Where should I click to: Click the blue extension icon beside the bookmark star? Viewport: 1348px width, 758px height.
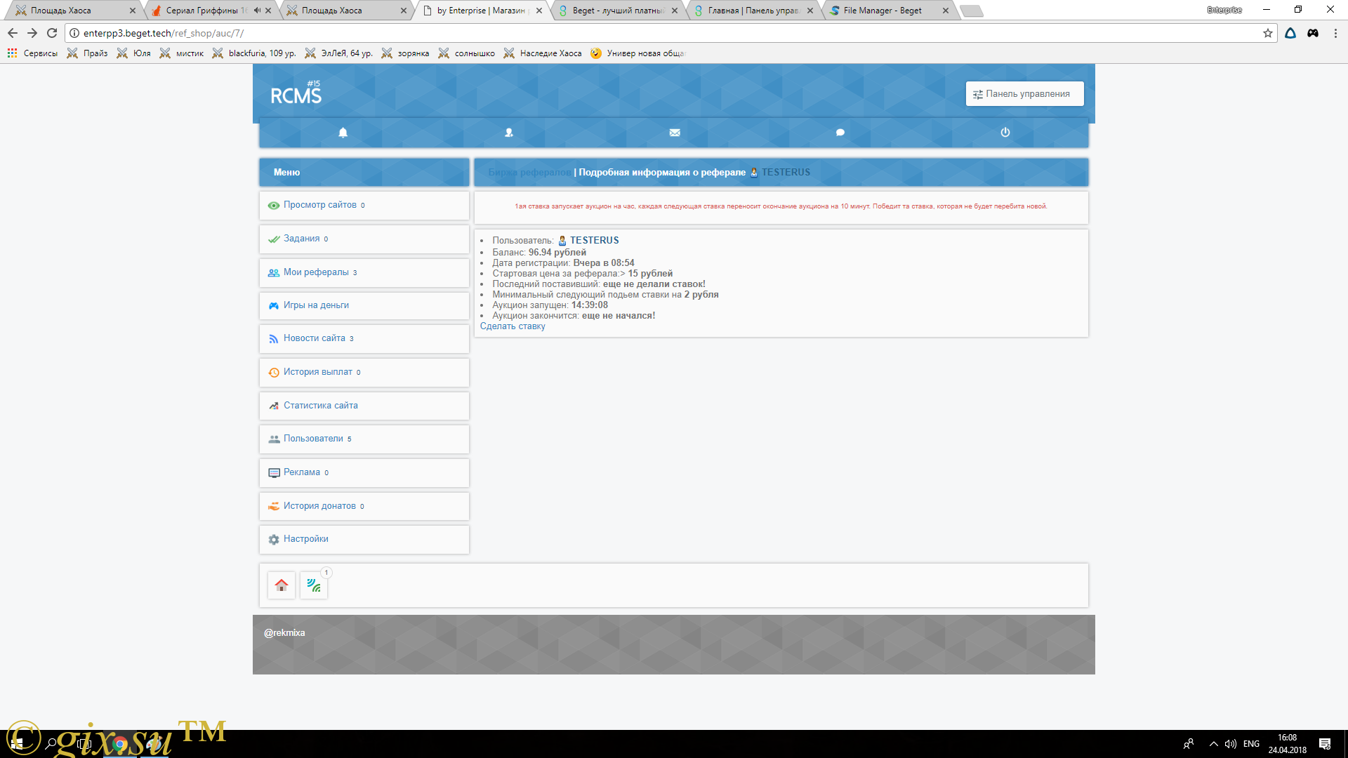point(1290,33)
